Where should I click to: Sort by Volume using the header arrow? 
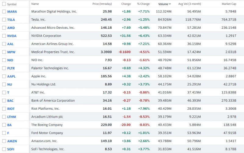(170, 4)
